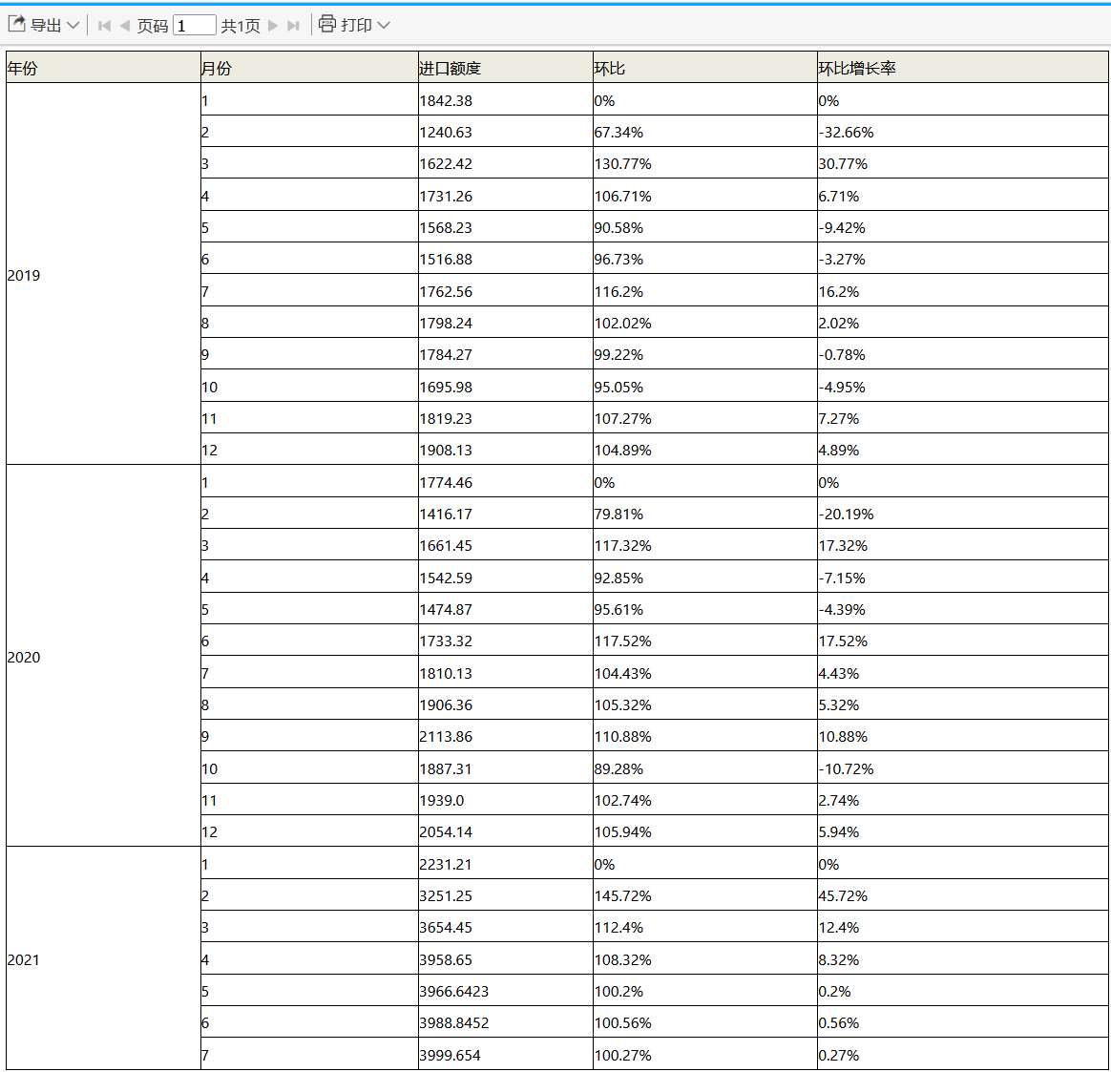The width and height of the screenshot is (1111, 1072).
Task: Click the 100.27% ratio cell
Action: [705, 1054]
